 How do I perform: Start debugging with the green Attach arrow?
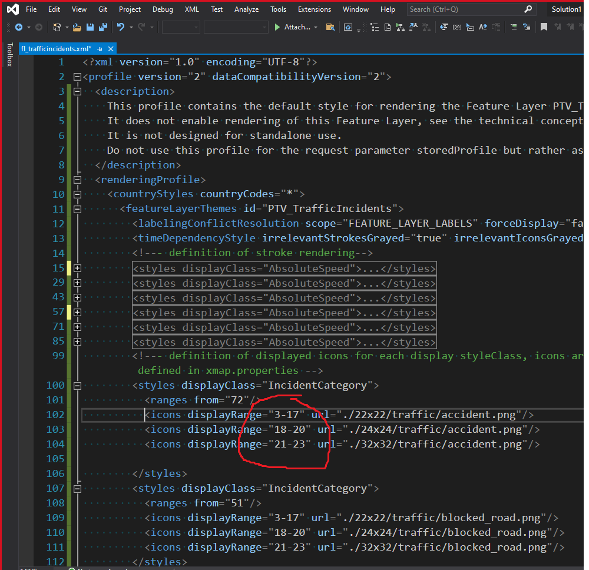point(278,27)
